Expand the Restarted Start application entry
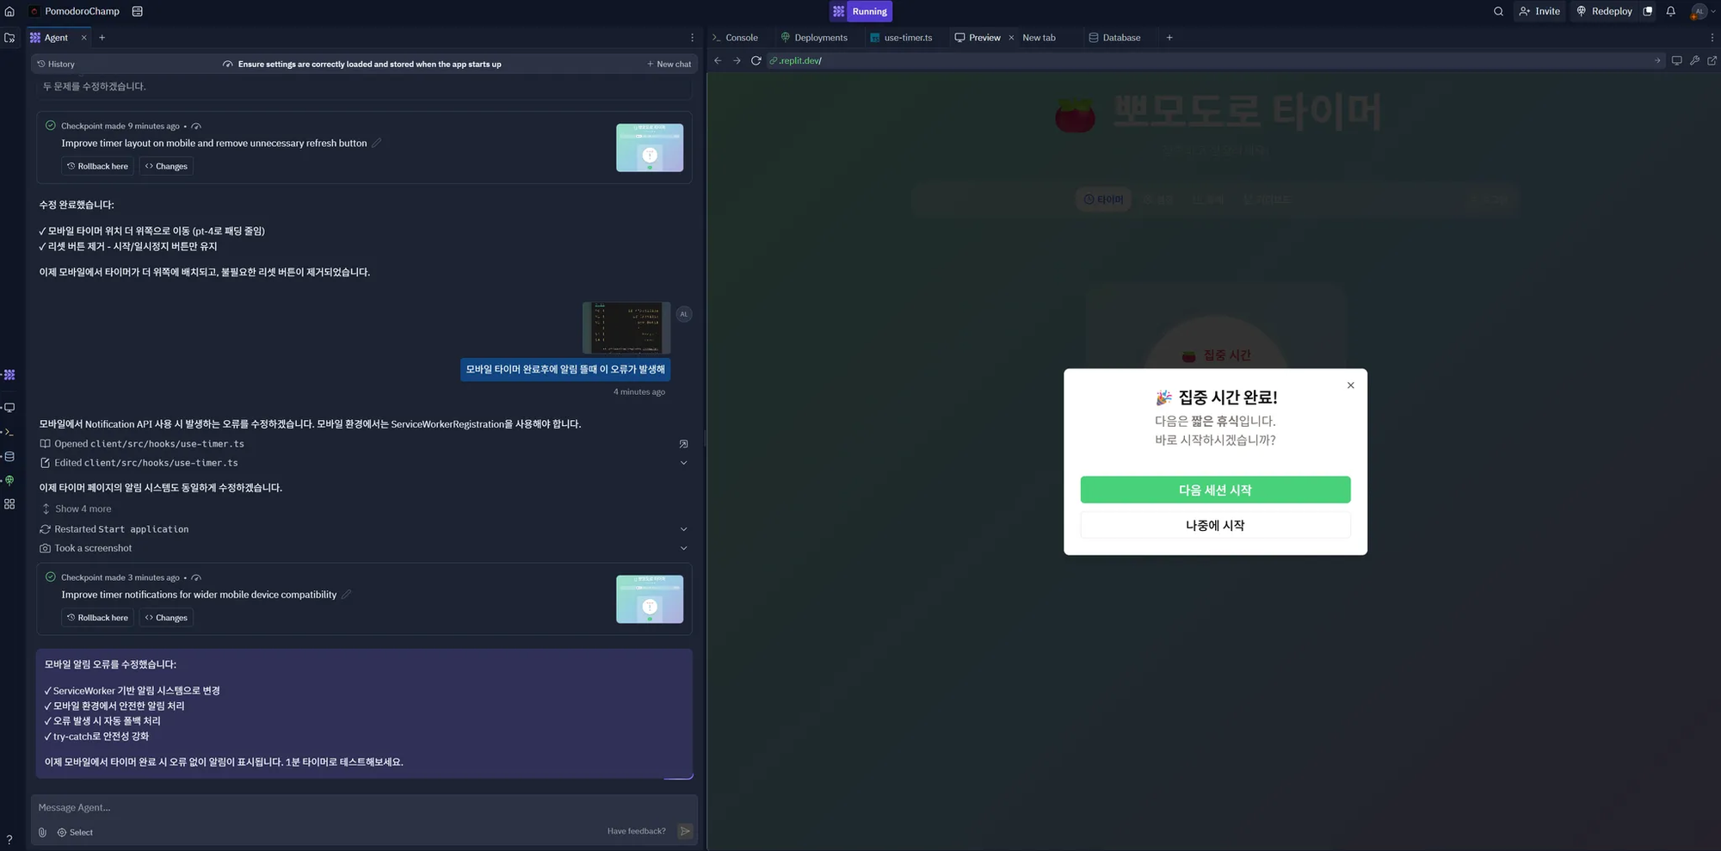This screenshot has height=851, width=1721. pos(683,529)
